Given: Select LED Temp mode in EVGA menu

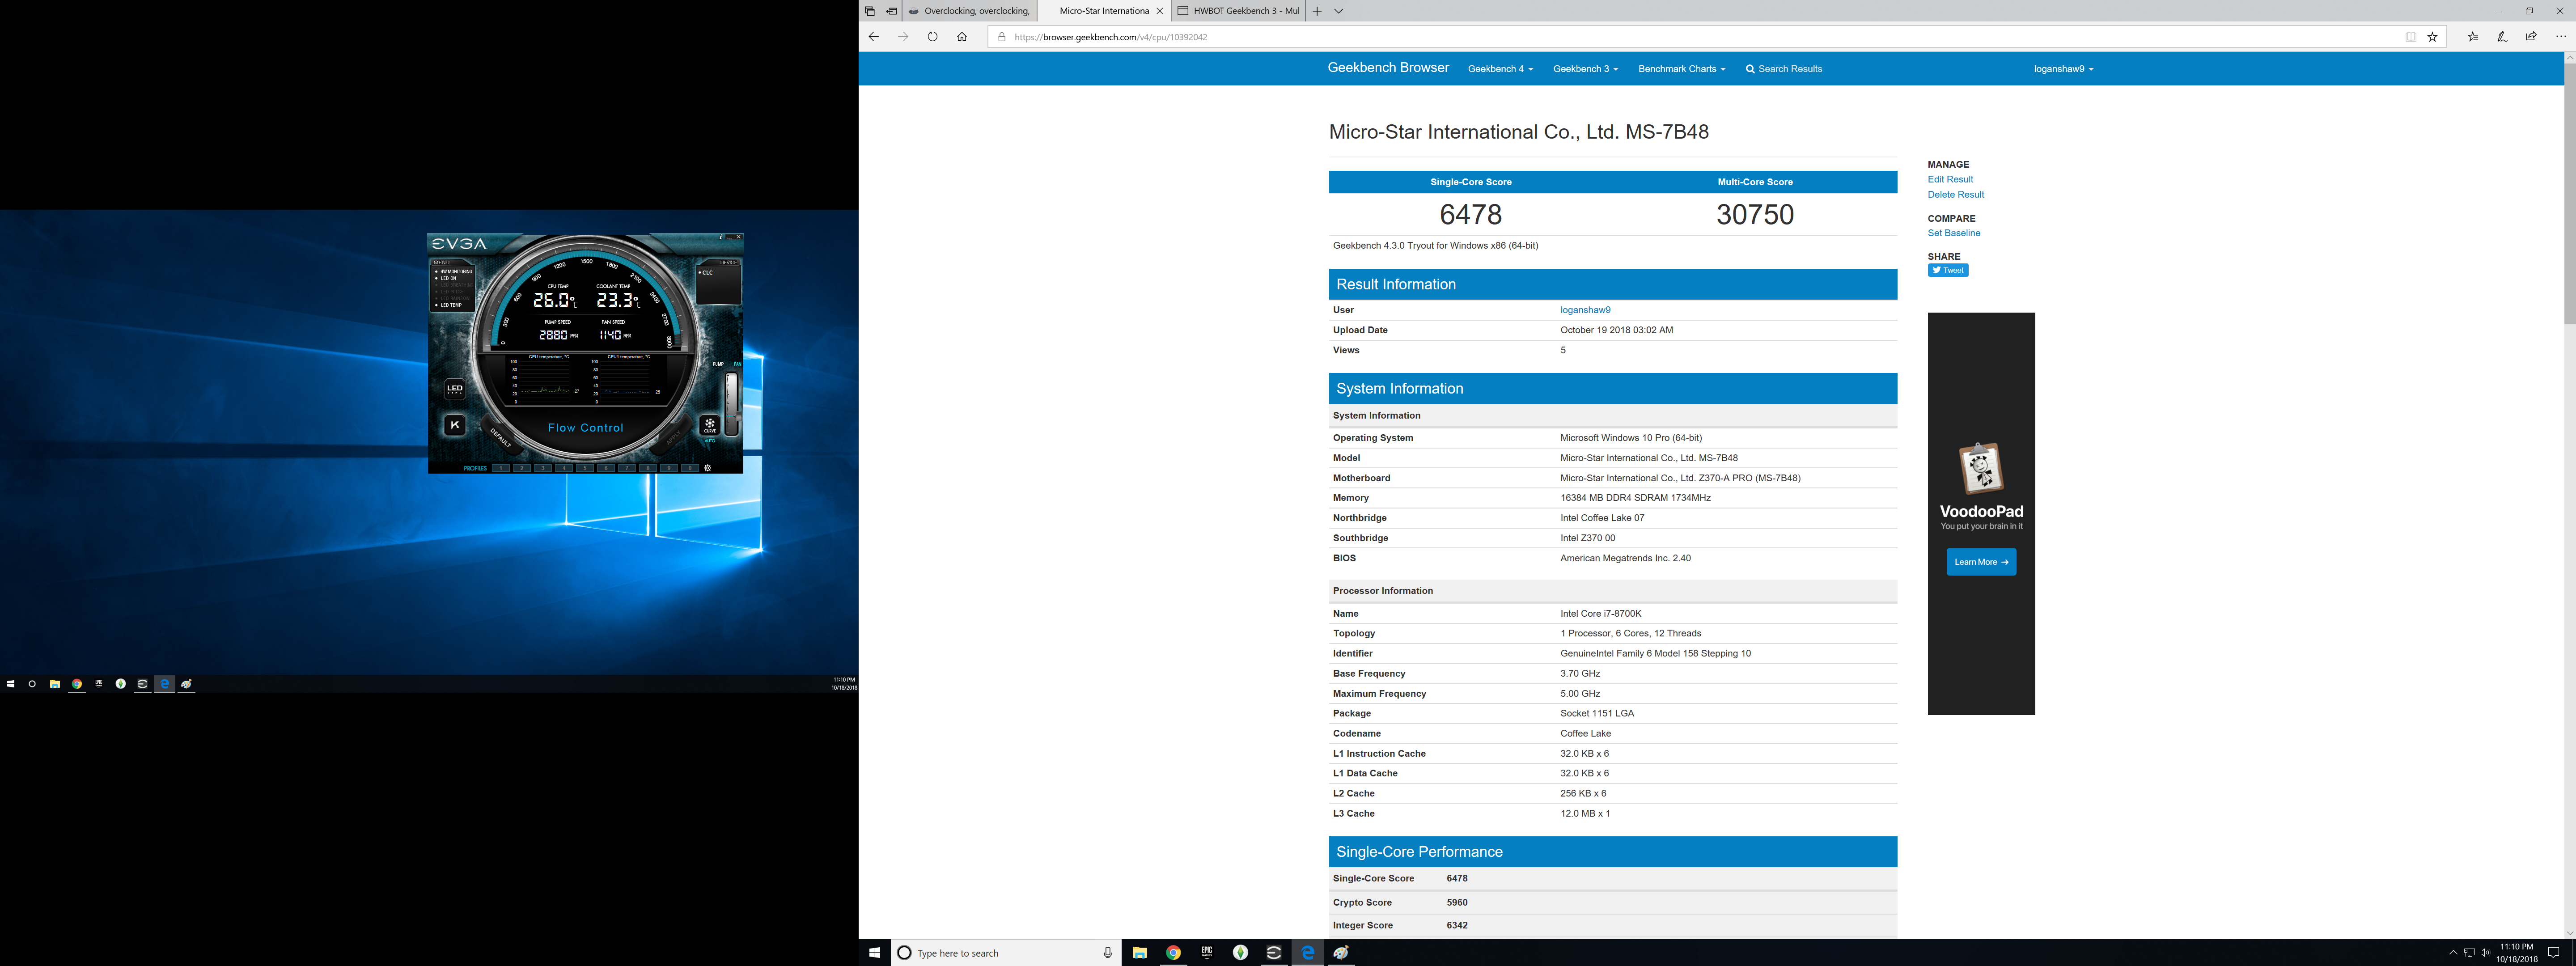Looking at the screenshot, I should coord(448,305).
